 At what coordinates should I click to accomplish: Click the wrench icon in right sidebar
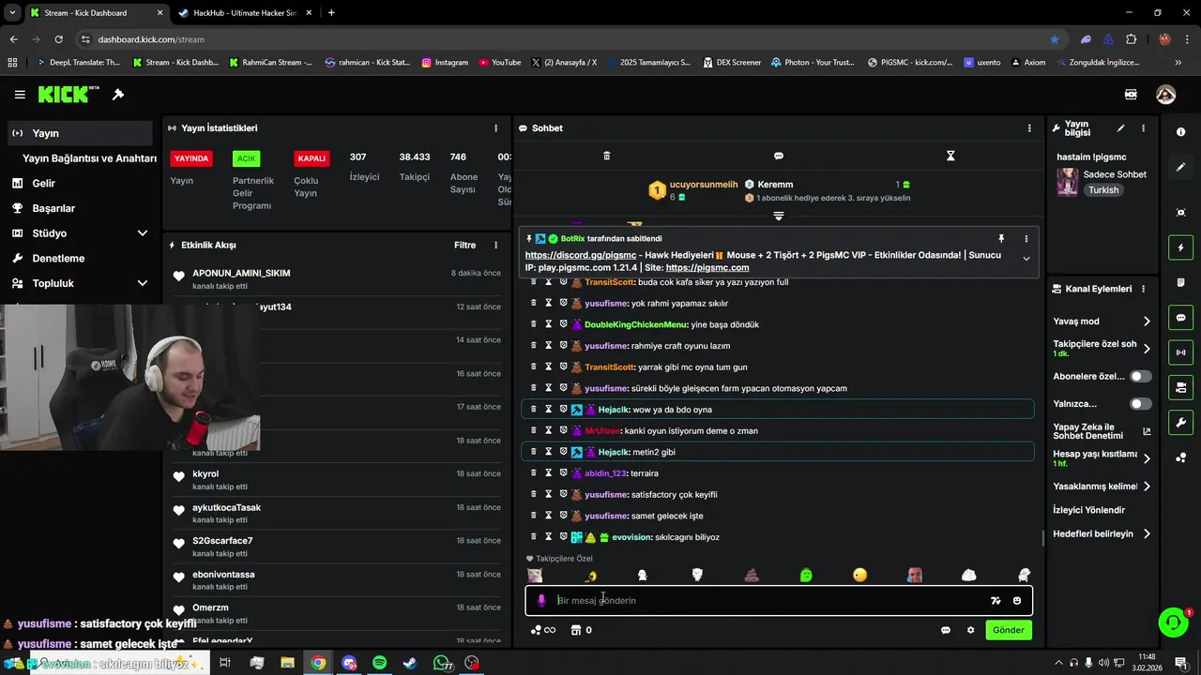(x=1180, y=423)
